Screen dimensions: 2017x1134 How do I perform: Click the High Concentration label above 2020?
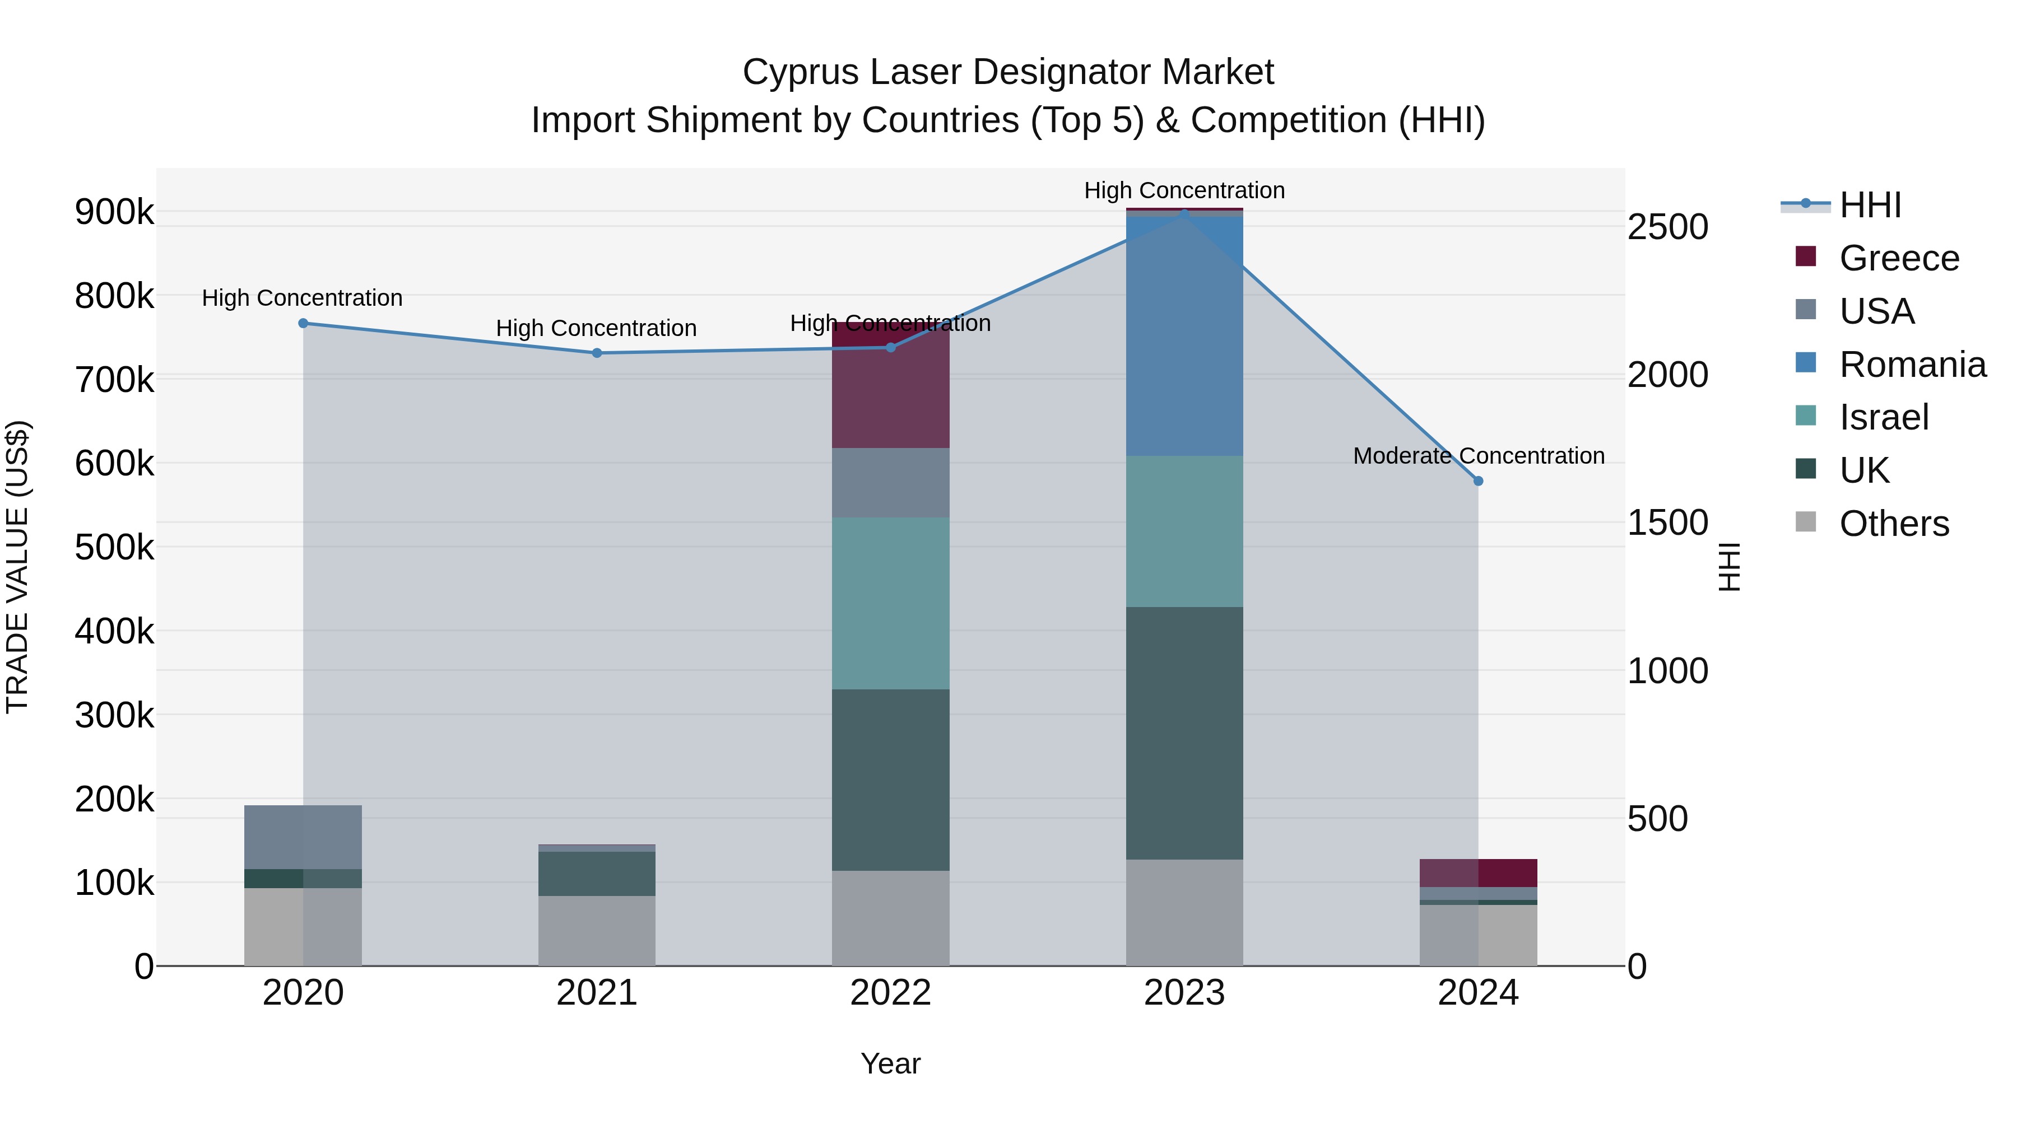pos(302,298)
